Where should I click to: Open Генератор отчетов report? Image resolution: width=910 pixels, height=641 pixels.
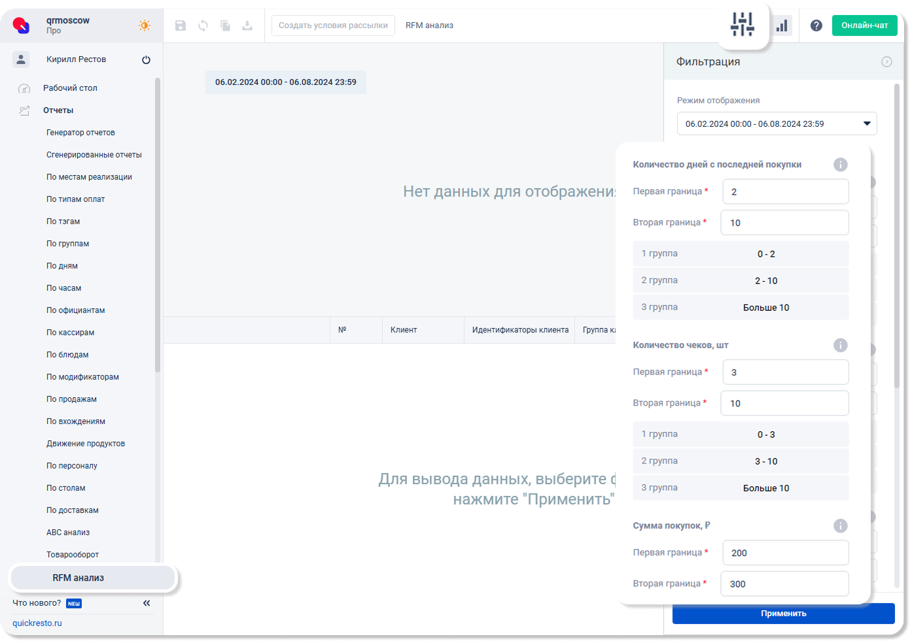click(80, 133)
